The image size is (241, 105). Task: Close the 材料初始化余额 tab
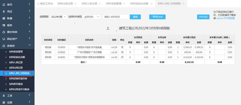(152, 4)
